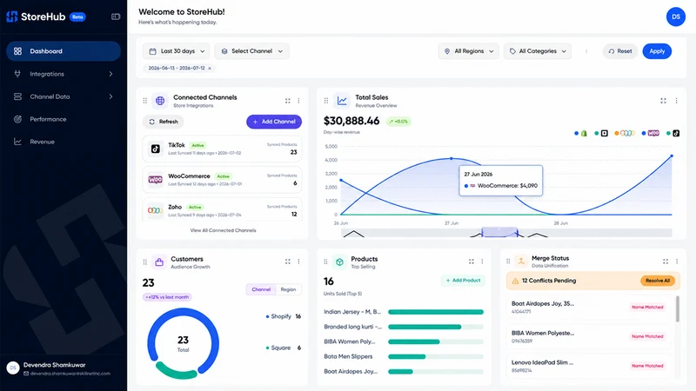Grab the Connected Channels drag handle
The image size is (696, 391).
pos(144,101)
